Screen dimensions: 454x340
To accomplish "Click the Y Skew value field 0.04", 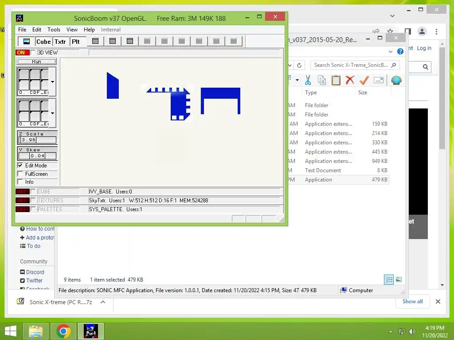I will pos(37,155).
